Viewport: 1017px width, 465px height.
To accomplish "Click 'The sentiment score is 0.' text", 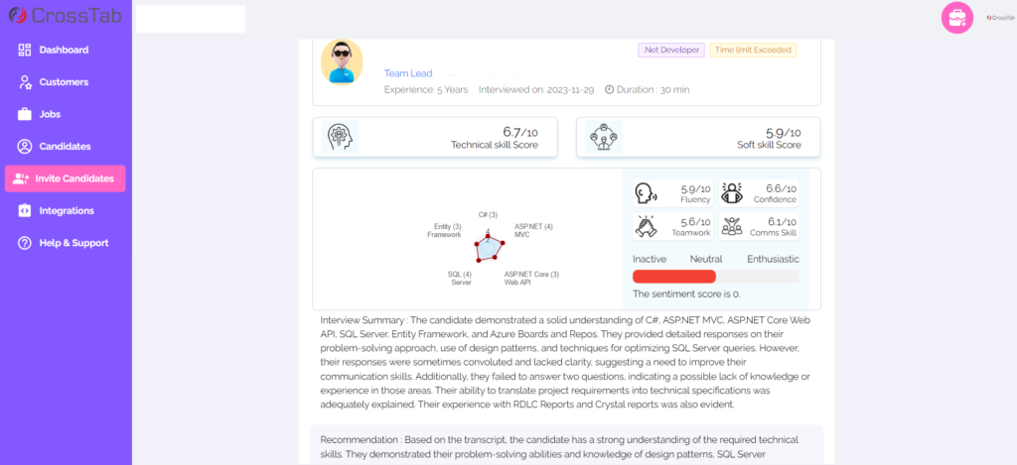I will point(686,293).
